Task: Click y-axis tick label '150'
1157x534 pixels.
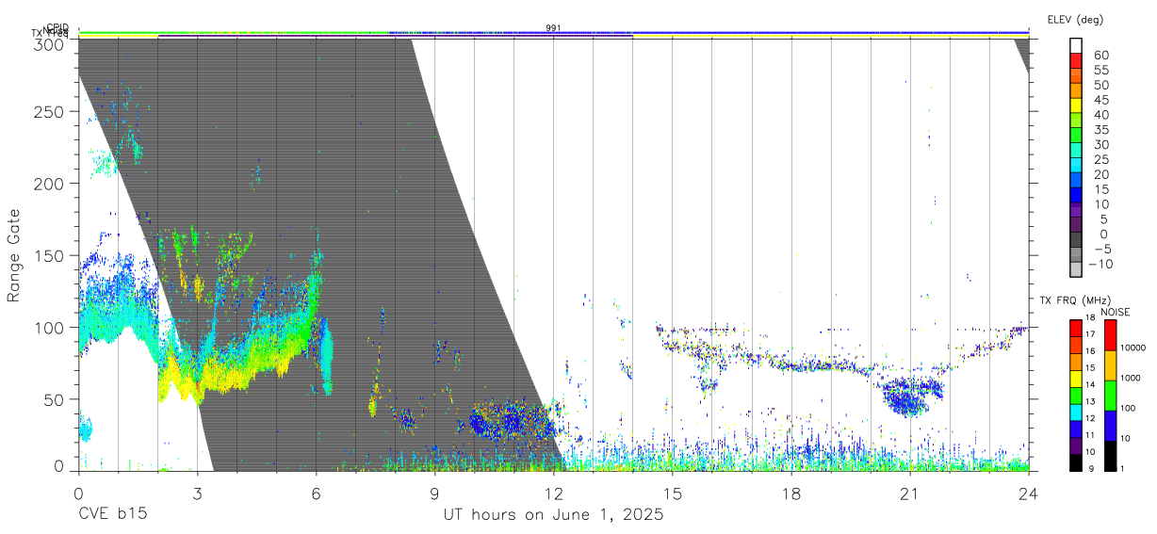Action: (x=50, y=255)
